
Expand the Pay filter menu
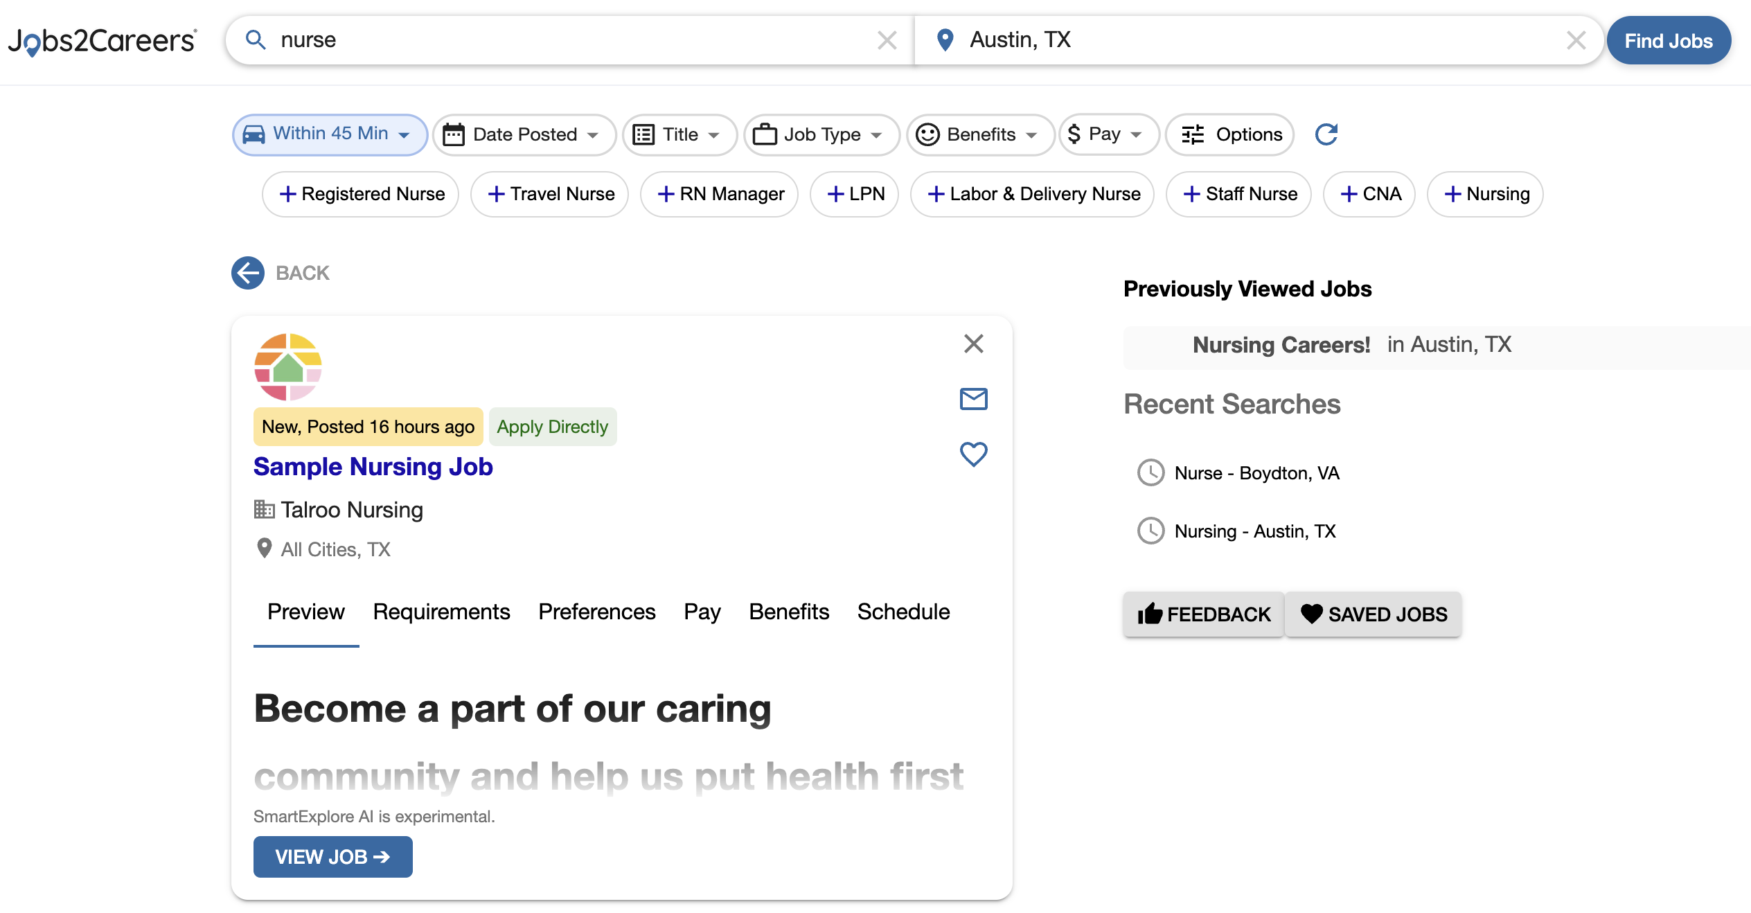coord(1108,134)
